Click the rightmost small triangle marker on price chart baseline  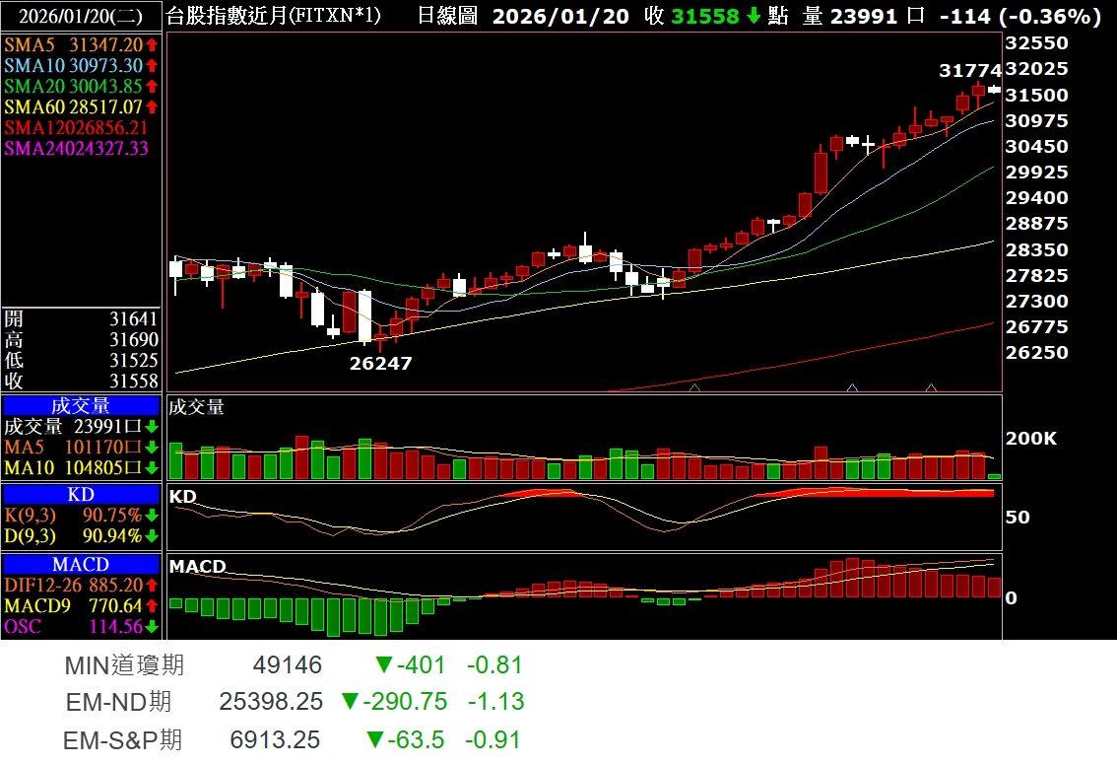coord(931,387)
